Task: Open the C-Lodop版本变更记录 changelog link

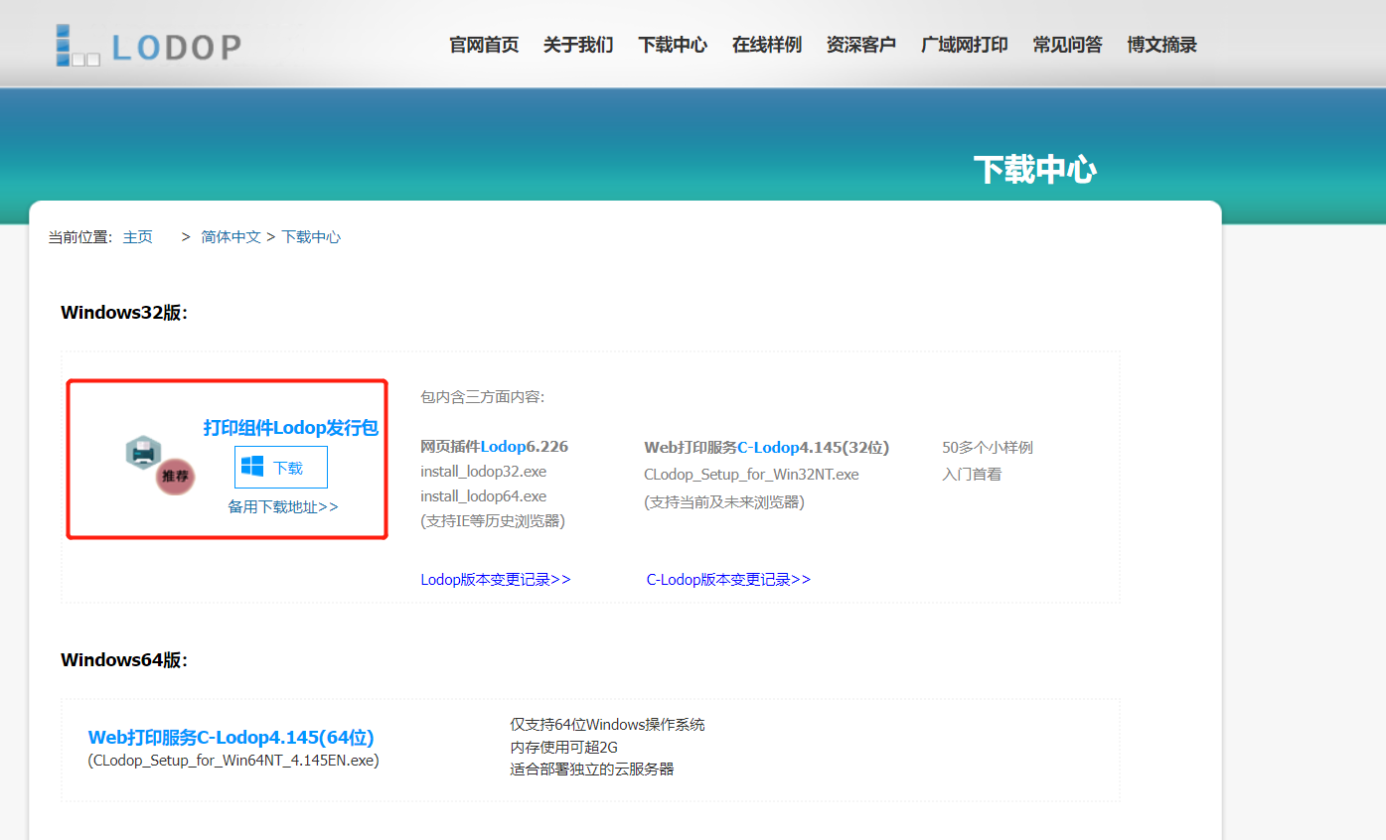Action: click(x=728, y=579)
